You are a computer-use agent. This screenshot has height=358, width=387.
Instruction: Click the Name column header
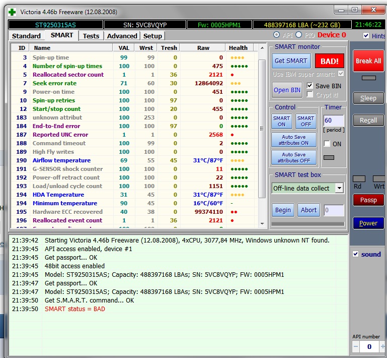click(71, 48)
